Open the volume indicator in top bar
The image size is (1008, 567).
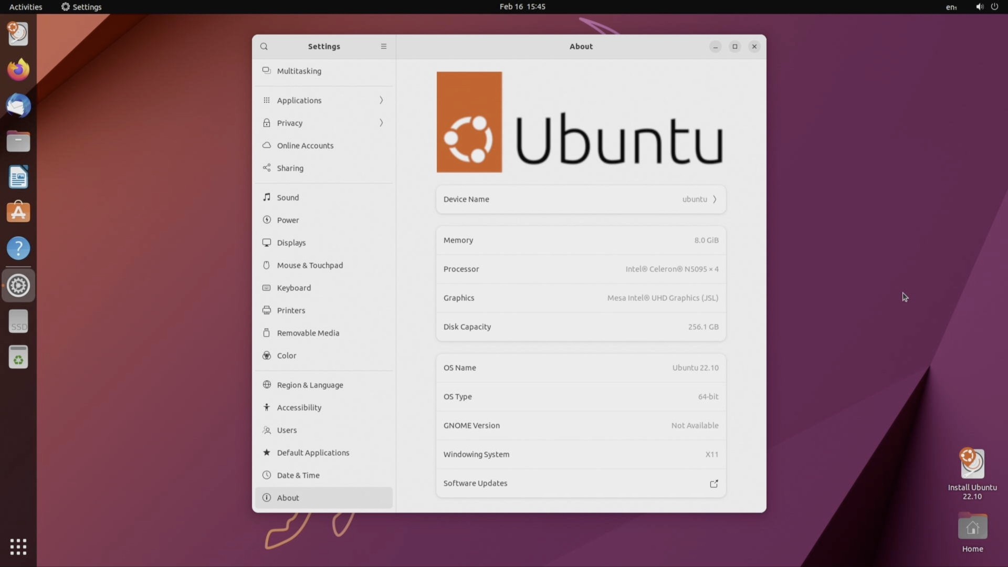click(980, 7)
